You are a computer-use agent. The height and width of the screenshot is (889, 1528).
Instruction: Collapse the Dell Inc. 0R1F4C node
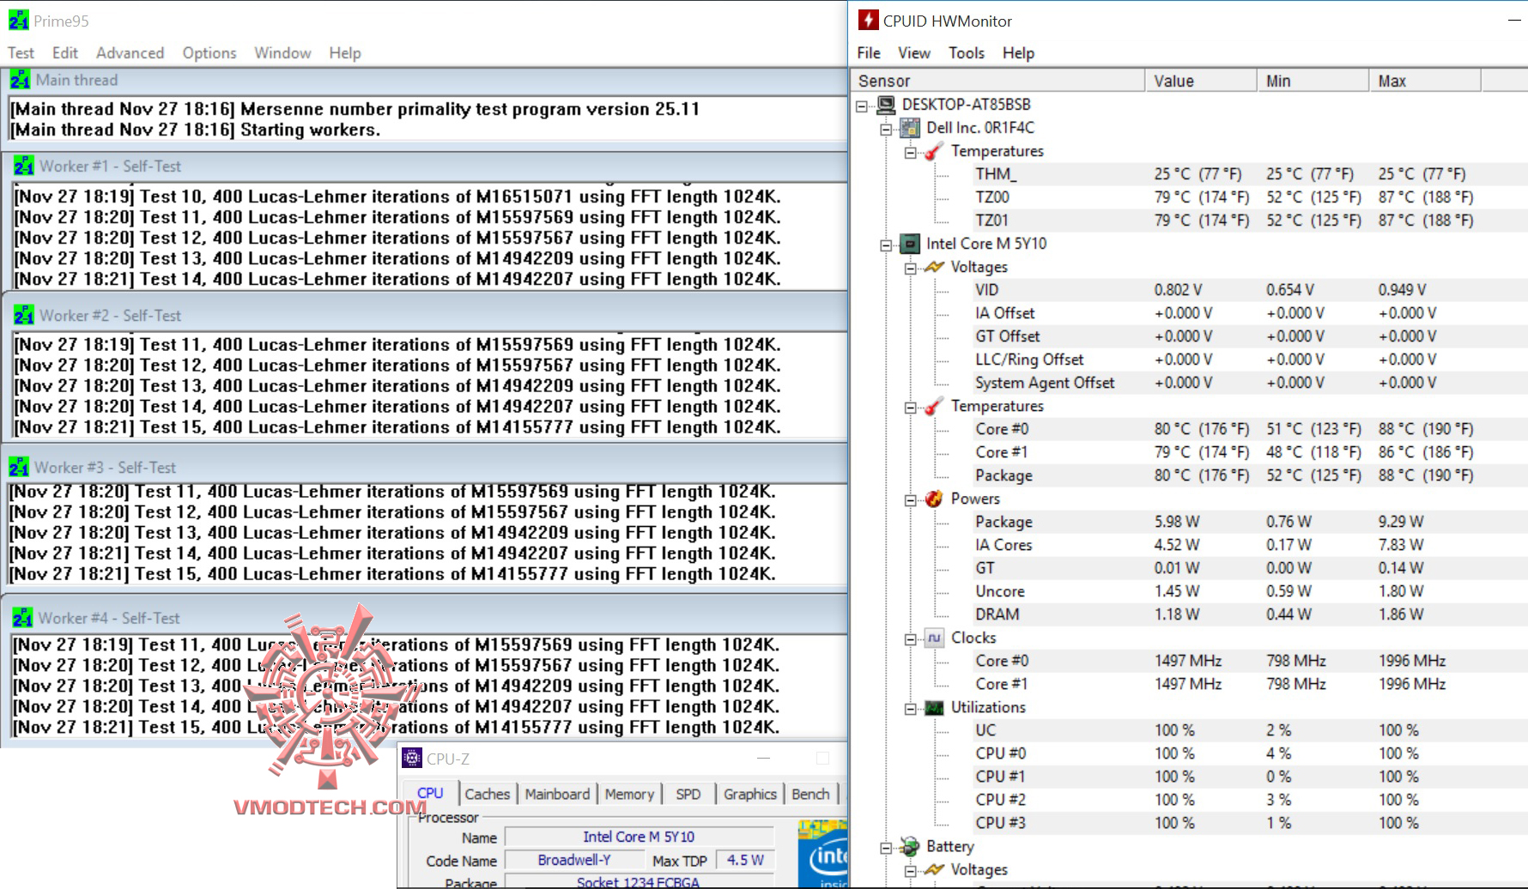886,130
